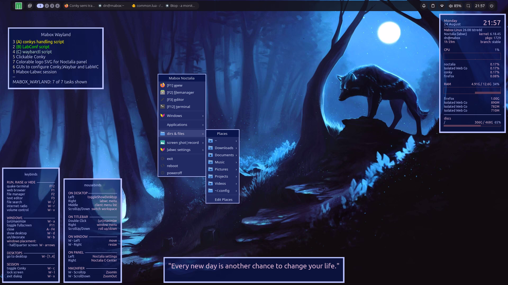Click the reboot icon in the menu
The height and width of the screenshot is (285, 508).
tap(162, 166)
